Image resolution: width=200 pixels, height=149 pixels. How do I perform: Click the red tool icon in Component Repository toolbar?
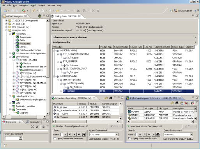[x=186, y=103]
